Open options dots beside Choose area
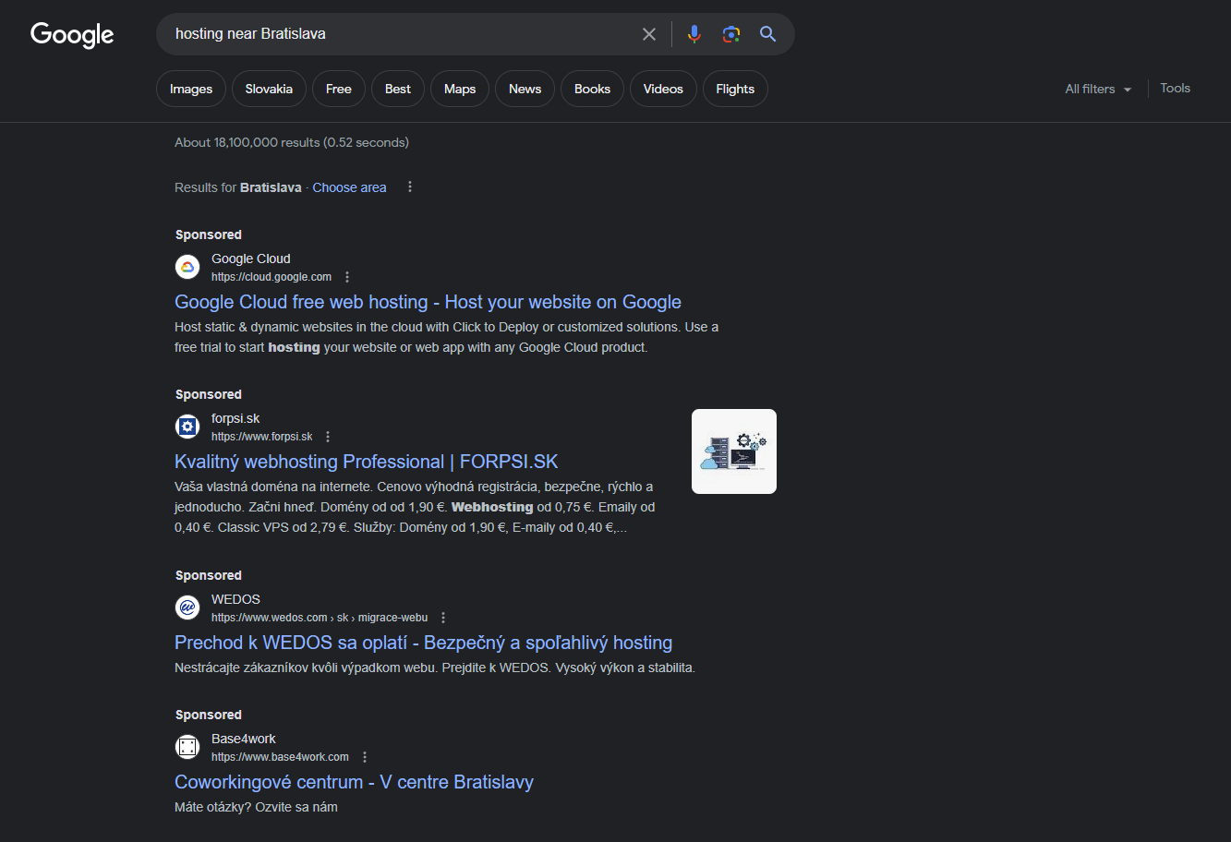 pos(410,187)
